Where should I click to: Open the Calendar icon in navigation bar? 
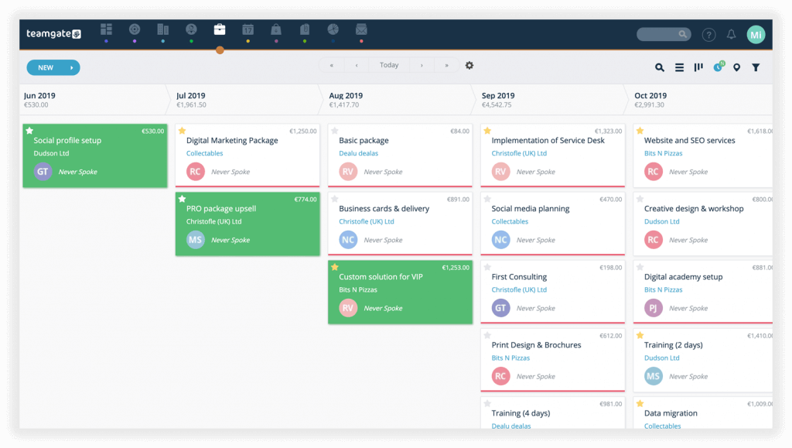click(x=247, y=29)
